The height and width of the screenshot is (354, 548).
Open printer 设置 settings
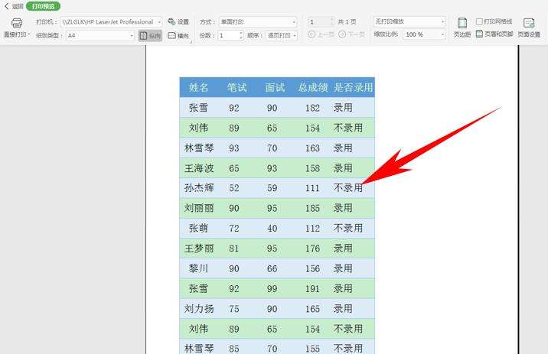coord(178,21)
